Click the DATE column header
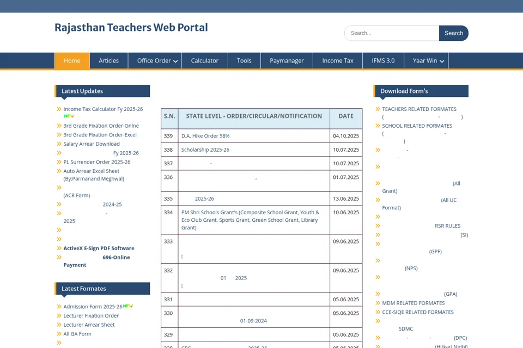523x348 pixels. [346, 118]
